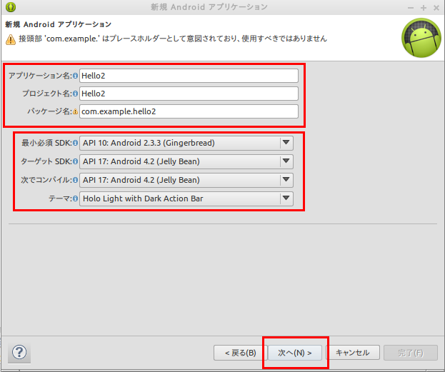Click the 'com.example.' placeholder warning message
The height and width of the screenshot is (372, 445).
click(x=173, y=39)
